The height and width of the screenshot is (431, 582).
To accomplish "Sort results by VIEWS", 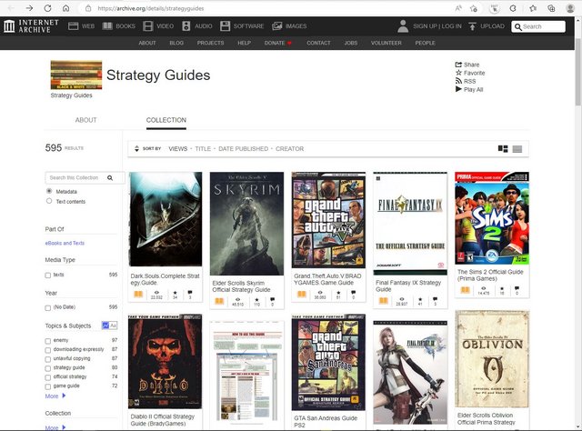I will point(178,149).
